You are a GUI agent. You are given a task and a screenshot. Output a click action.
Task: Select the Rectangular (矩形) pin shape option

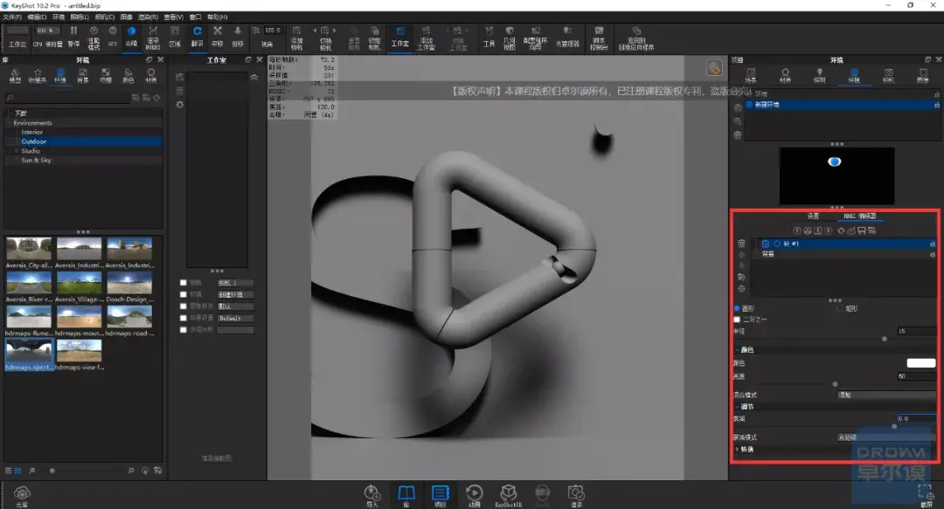[x=840, y=309]
